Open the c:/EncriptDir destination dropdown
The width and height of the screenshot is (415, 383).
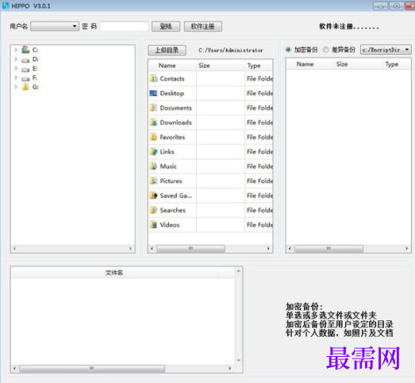(x=386, y=49)
